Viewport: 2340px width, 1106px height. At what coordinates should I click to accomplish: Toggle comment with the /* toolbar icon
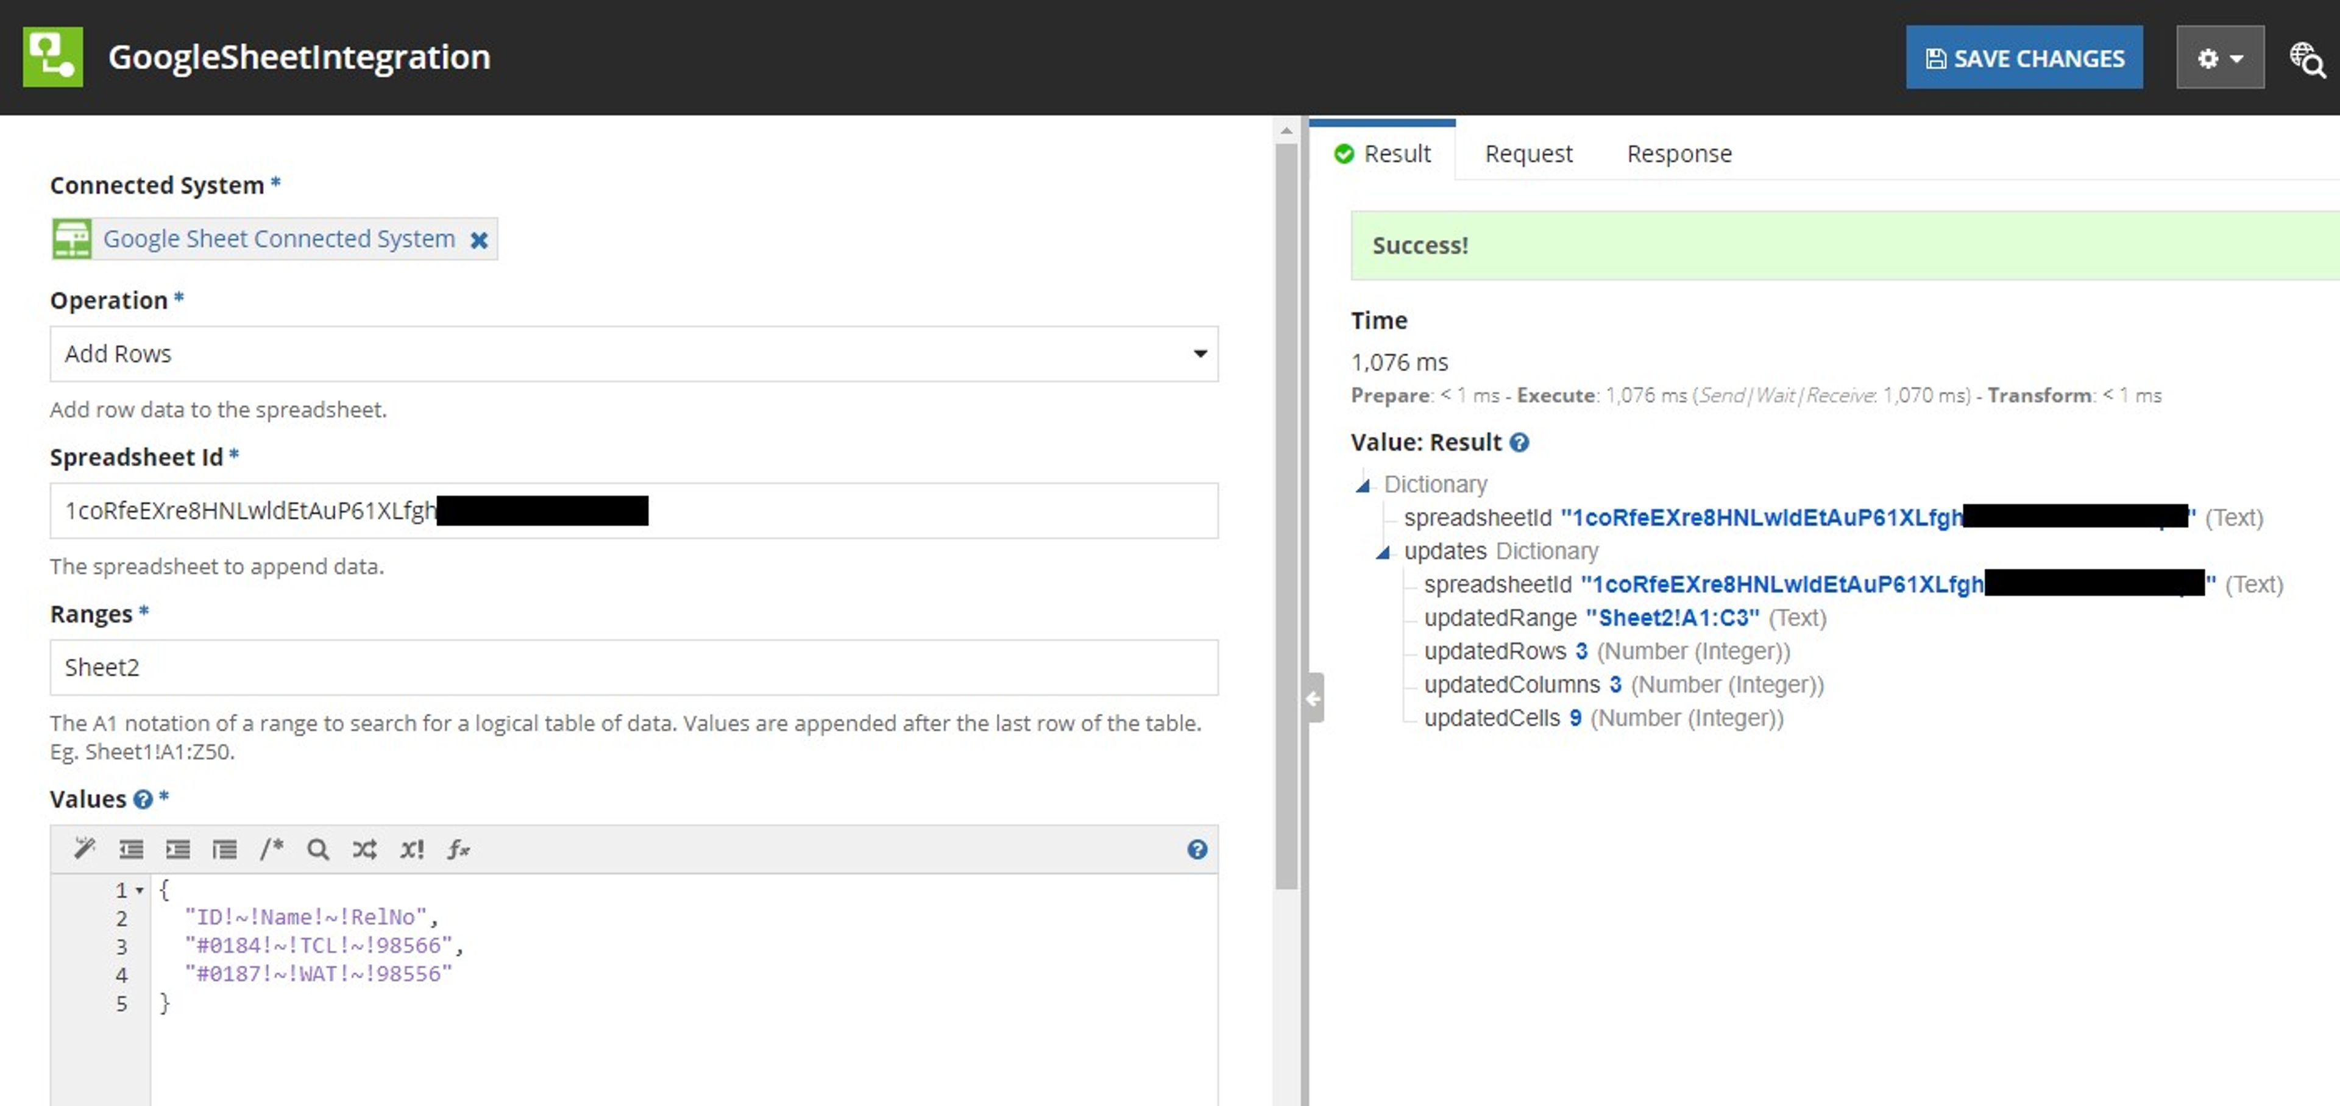click(x=272, y=849)
